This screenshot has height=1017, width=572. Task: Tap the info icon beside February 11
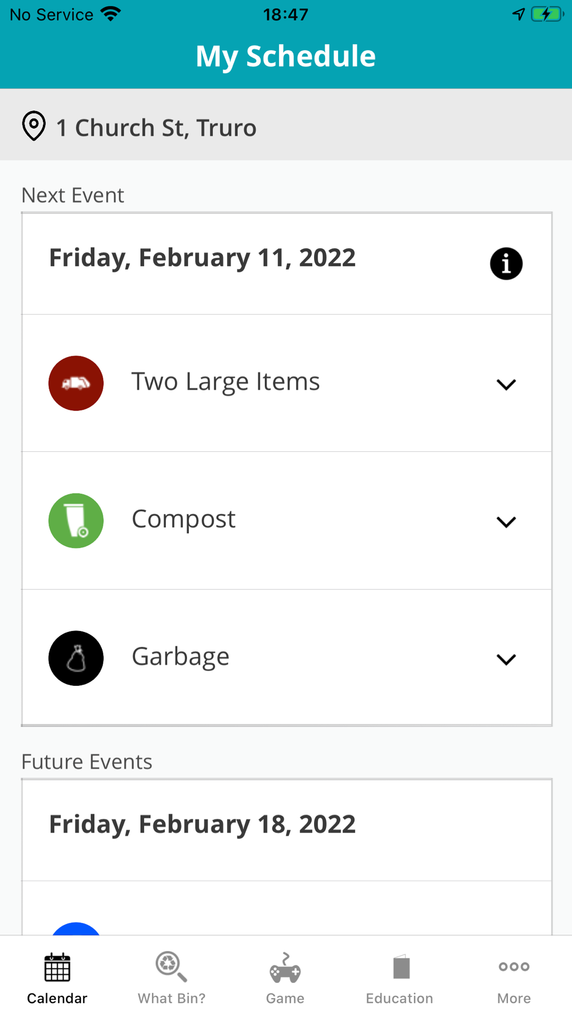(506, 264)
